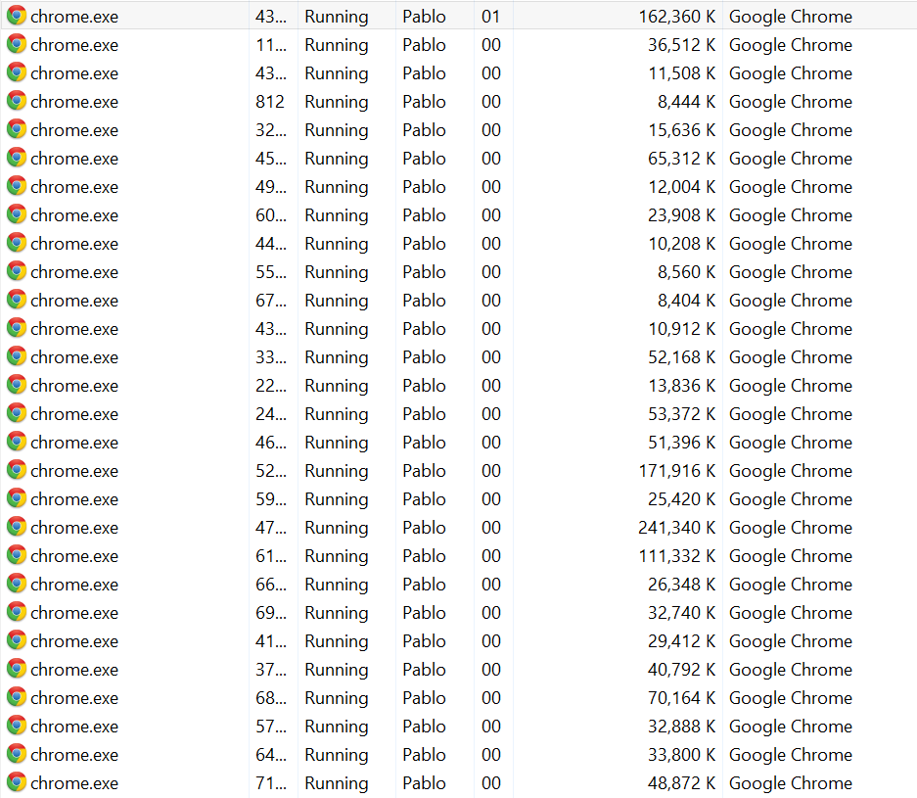Image resolution: width=917 pixels, height=798 pixels.
Task: Click the Chrome icon in the 11,508 K row
Action: tap(17, 72)
